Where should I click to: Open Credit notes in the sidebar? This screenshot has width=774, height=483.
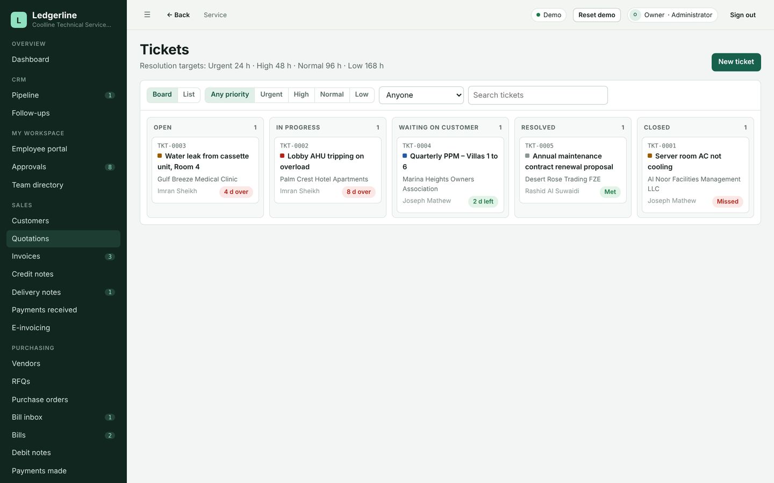(x=63, y=274)
